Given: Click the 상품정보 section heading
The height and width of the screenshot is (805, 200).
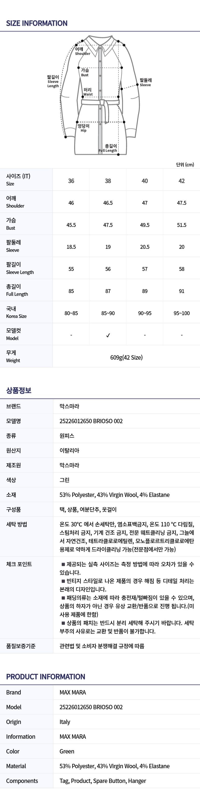Looking at the screenshot, I should tap(19, 390).
